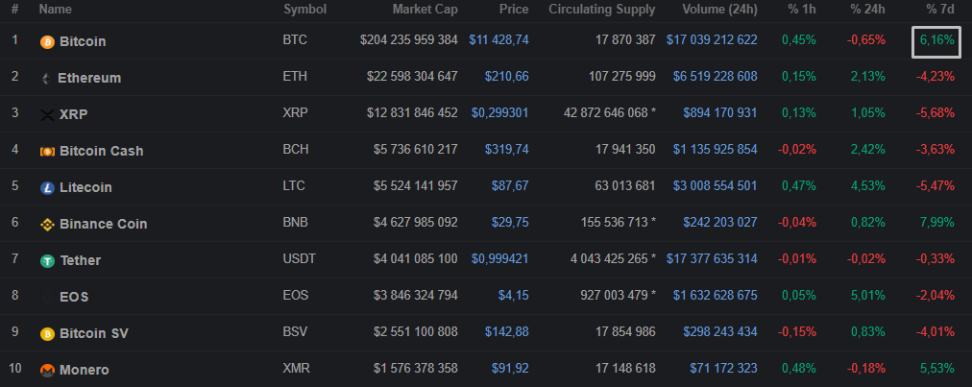Click the USDT symbol cell
The image size is (972, 387).
[300, 259]
